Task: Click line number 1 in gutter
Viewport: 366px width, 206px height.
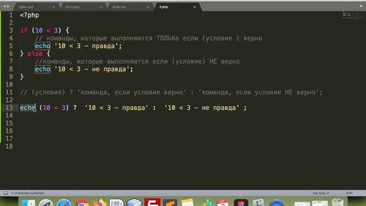Action: (11, 15)
